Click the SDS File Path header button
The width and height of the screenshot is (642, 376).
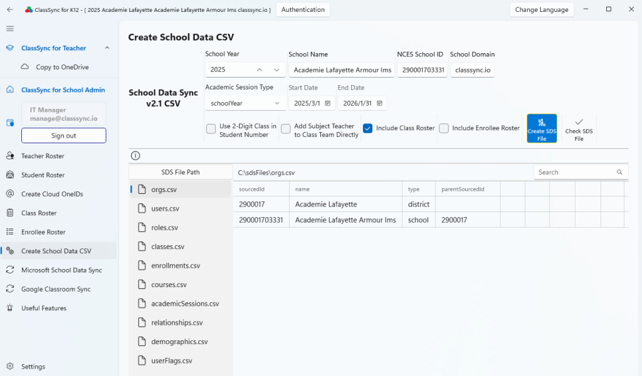coord(181,172)
